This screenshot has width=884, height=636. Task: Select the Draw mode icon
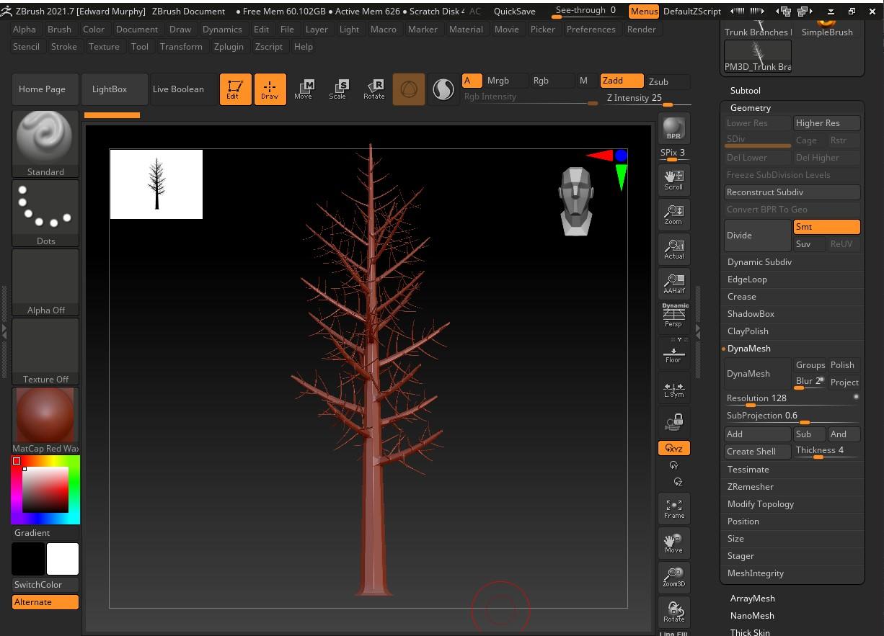[x=270, y=89]
